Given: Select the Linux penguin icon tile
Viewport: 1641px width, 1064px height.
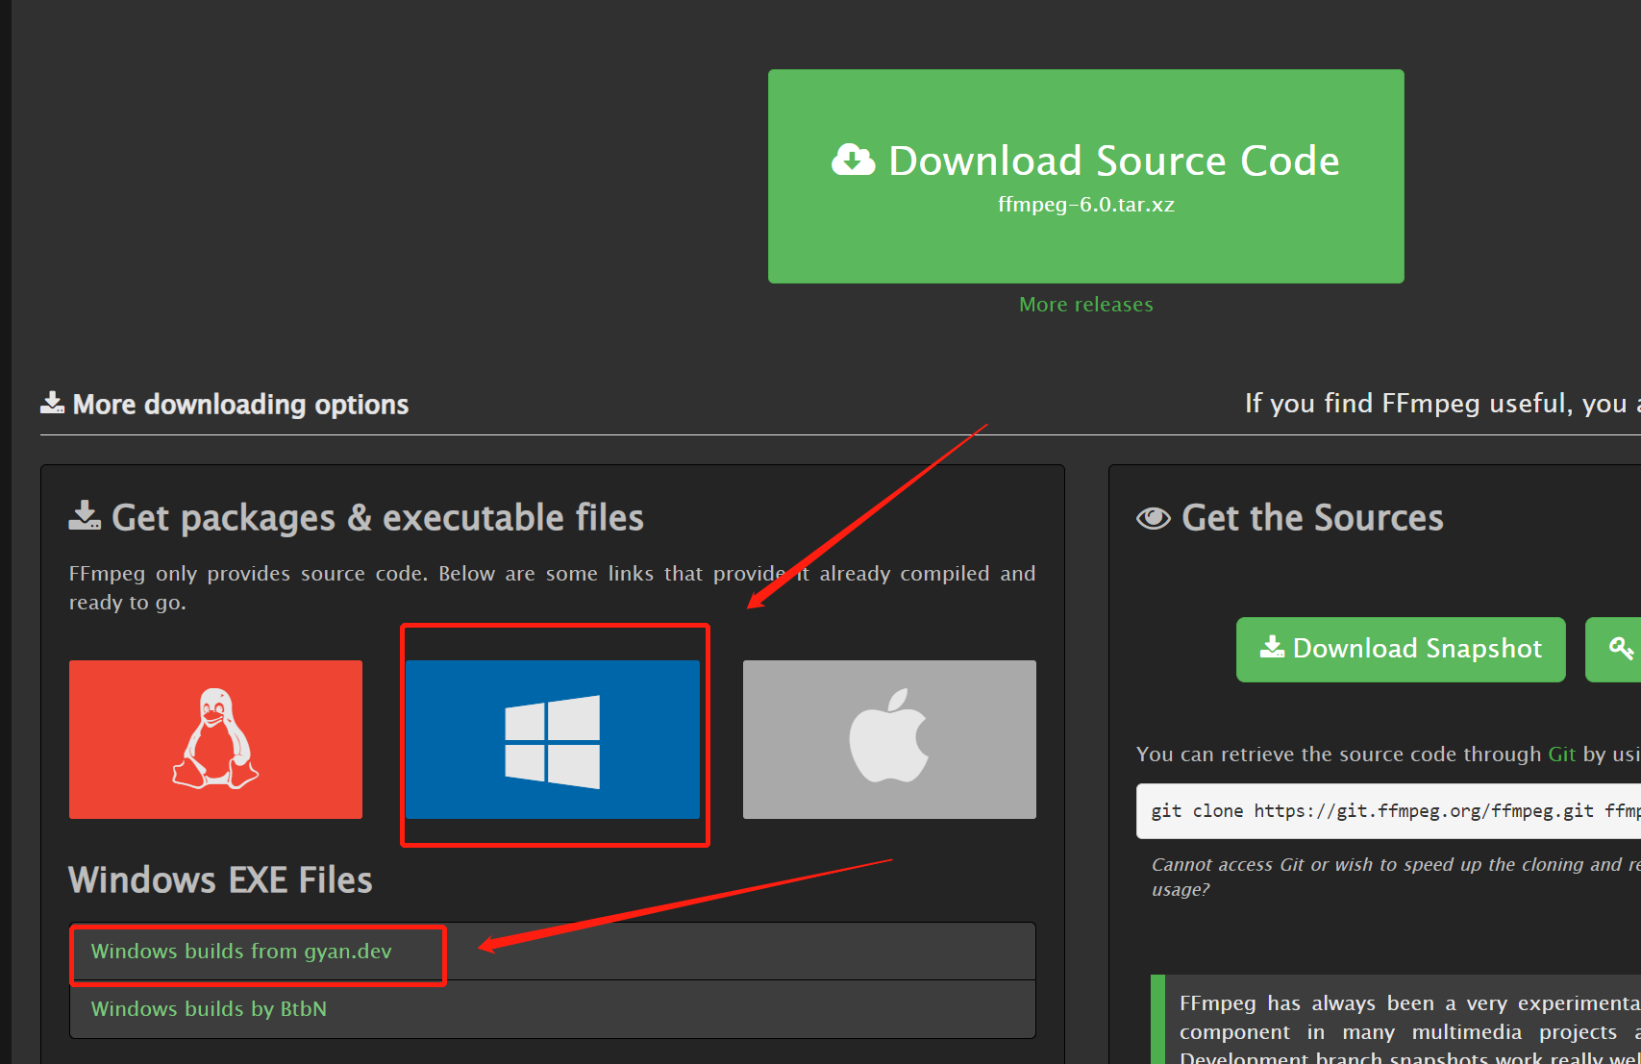Looking at the screenshot, I should [x=215, y=739].
